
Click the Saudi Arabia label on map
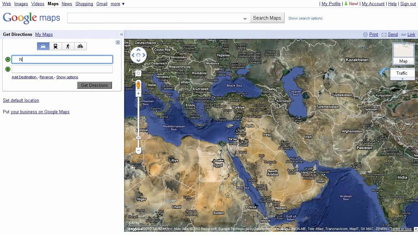pyautogui.click(x=273, y=173)
